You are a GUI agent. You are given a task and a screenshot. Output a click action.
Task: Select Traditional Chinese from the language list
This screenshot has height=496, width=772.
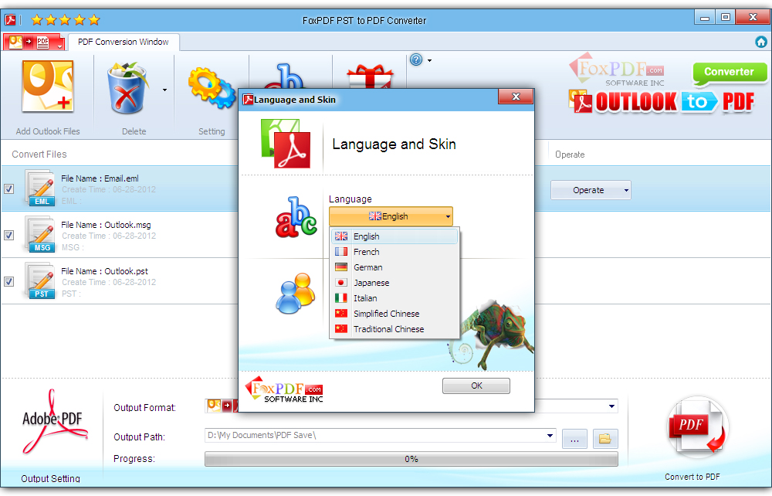click(x=394, y=329)
